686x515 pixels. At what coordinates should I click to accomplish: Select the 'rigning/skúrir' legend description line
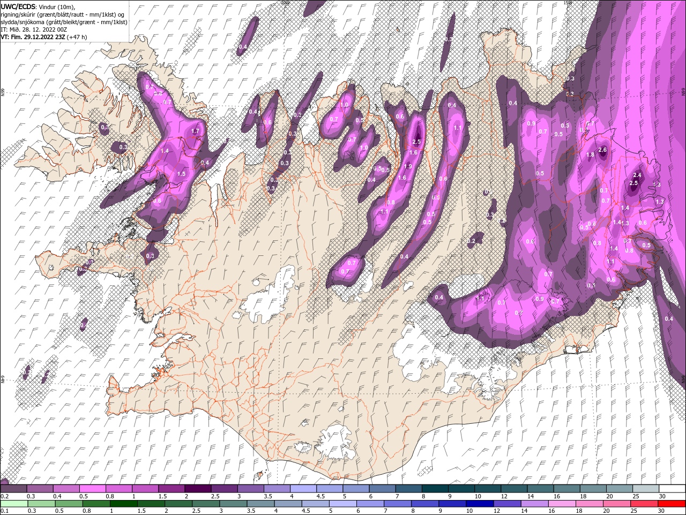tap(64, 14)
